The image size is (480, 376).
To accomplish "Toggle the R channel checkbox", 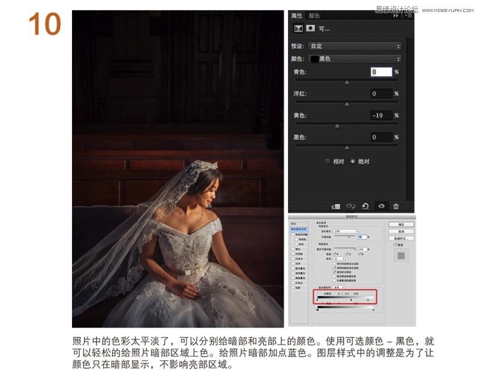I will (x=334, y=253).
